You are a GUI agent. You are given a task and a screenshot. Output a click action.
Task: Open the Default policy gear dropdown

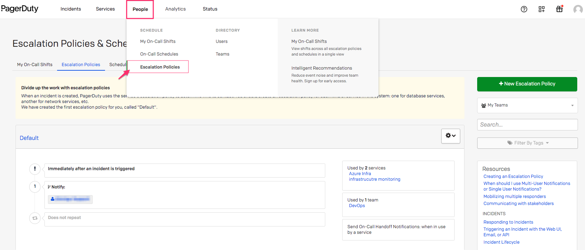tap(450, 136)
